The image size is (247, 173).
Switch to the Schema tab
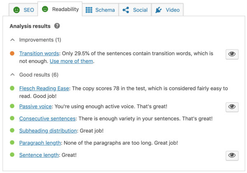pyautogui.click(x=100, y=10)
